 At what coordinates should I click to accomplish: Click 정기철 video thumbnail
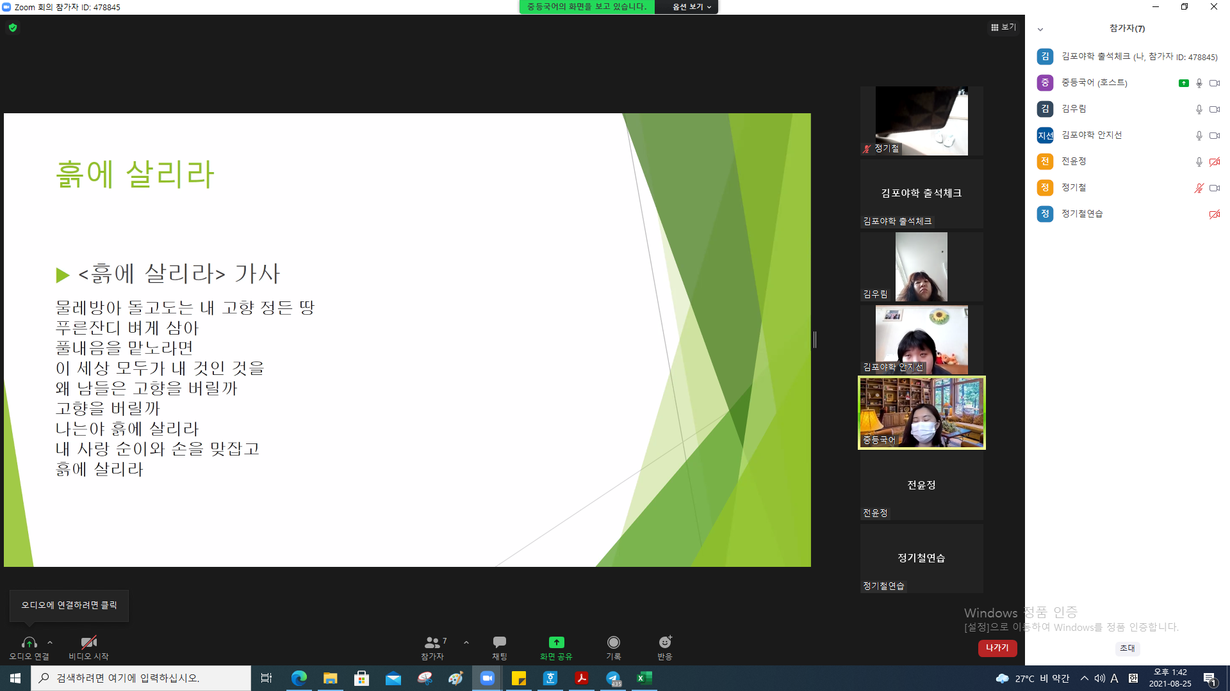pyautogui.click(x=922, y=121)
